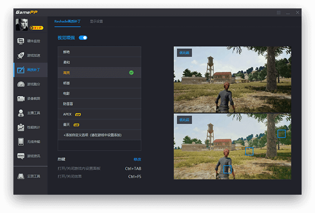Select the 柔和 preset row
Screen dimensions: 315x213
99,62
